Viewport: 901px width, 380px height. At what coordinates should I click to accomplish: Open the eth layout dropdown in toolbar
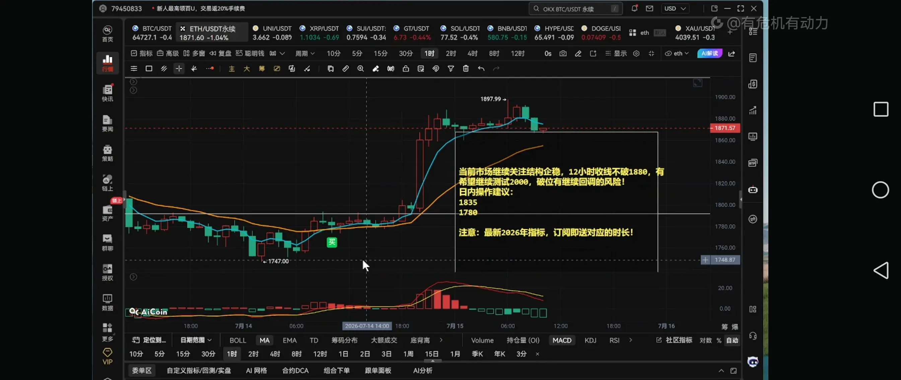(677, 54)
